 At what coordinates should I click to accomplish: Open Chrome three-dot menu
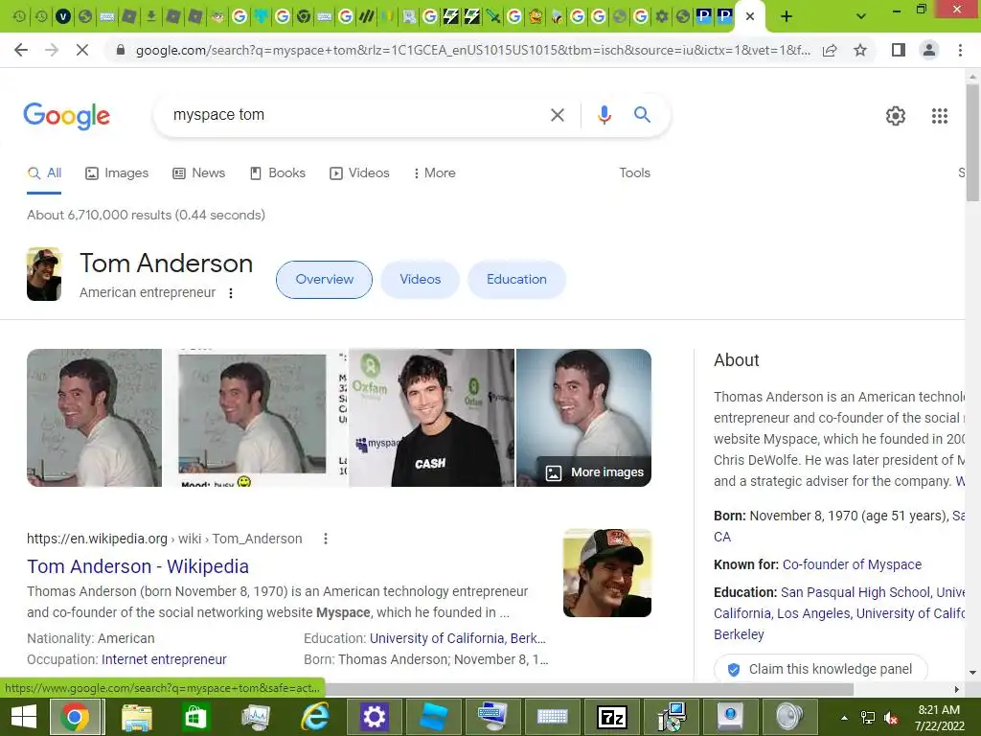tap(960, 50)
